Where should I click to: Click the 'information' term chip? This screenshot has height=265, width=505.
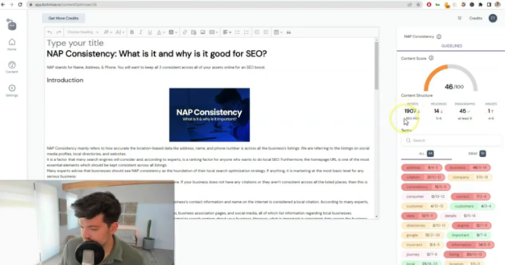tap(470, 245)
